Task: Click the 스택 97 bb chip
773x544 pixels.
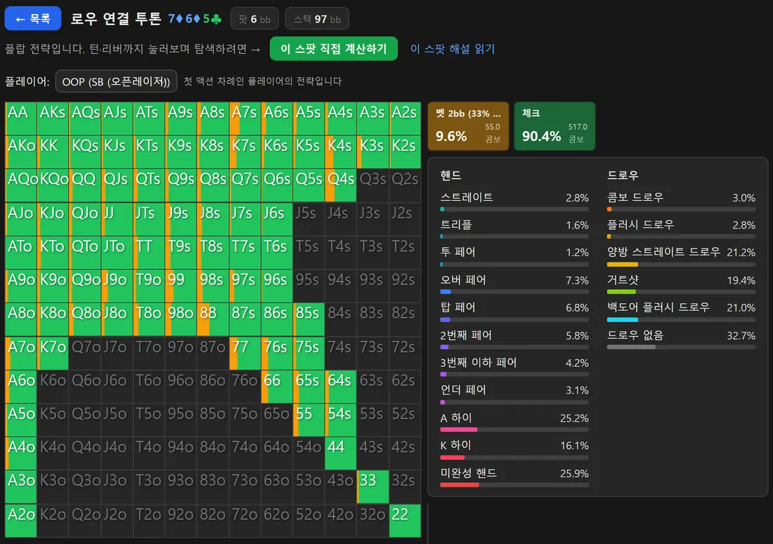Action: [x=317, y=19]
